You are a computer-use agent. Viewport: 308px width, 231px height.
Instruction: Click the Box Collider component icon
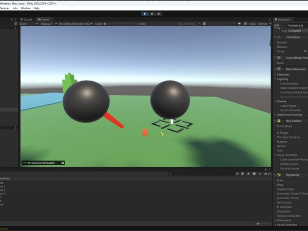click(279, 121)
